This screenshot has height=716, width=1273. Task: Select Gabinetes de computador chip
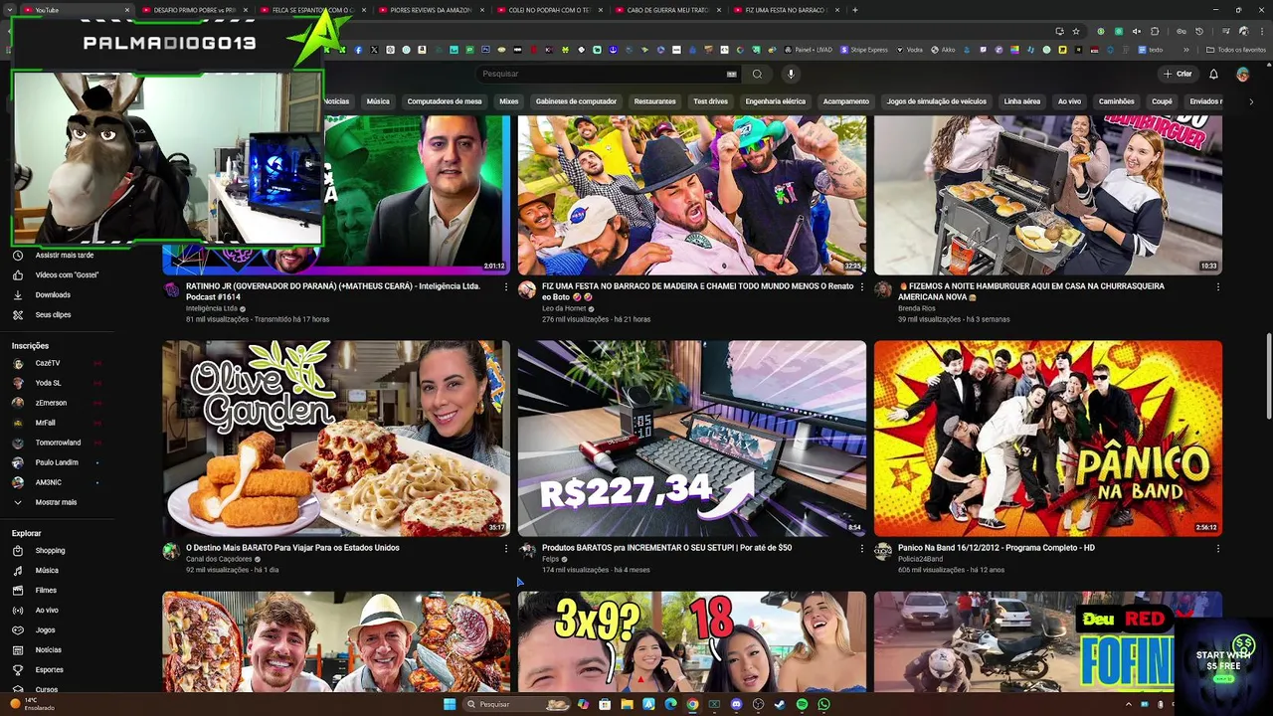(x=576, y=101)
